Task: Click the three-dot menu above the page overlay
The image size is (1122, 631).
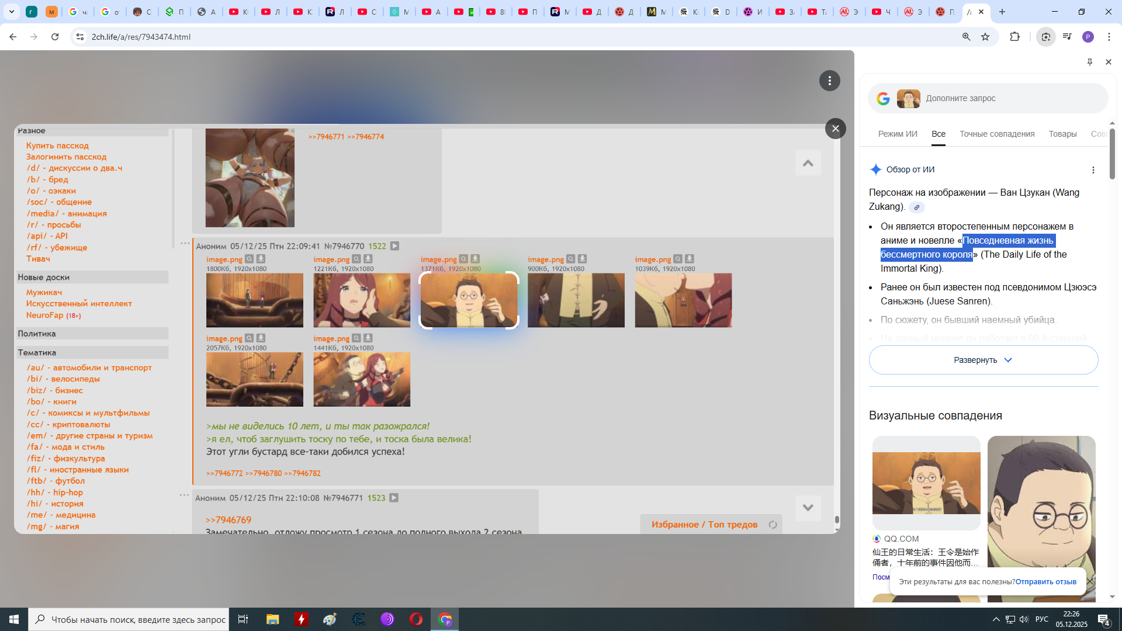Action: [829, 81]
